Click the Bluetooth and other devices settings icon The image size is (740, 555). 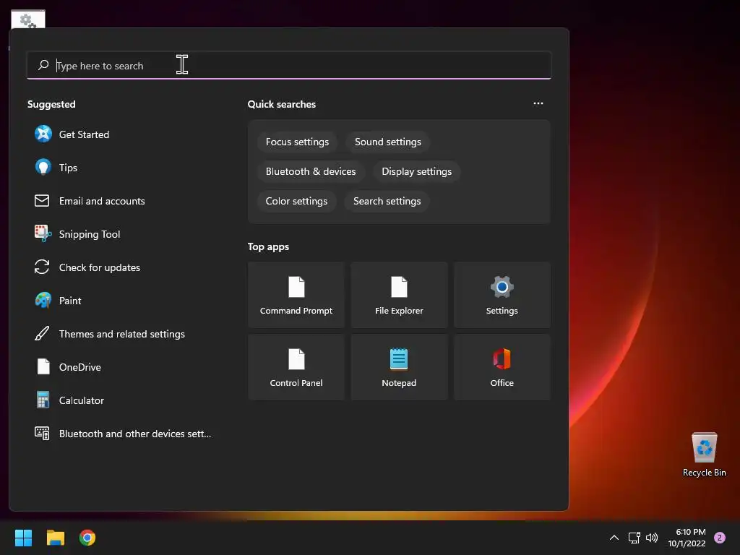[42, 434]
